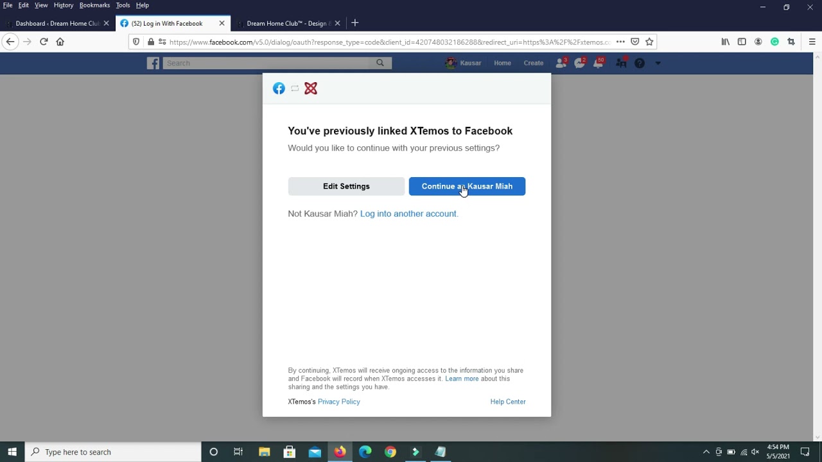Click the green Grammarly extension icon
The width and height of the screenshot is (822, 462).
tap(774, 42)
